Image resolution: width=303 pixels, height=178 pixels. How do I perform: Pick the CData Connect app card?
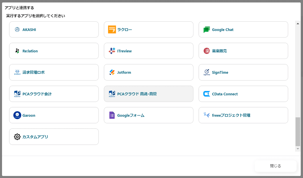[x=243, y=94]
